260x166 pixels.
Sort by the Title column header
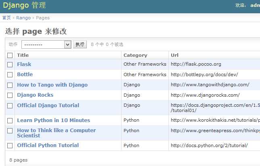coord(23,55)
